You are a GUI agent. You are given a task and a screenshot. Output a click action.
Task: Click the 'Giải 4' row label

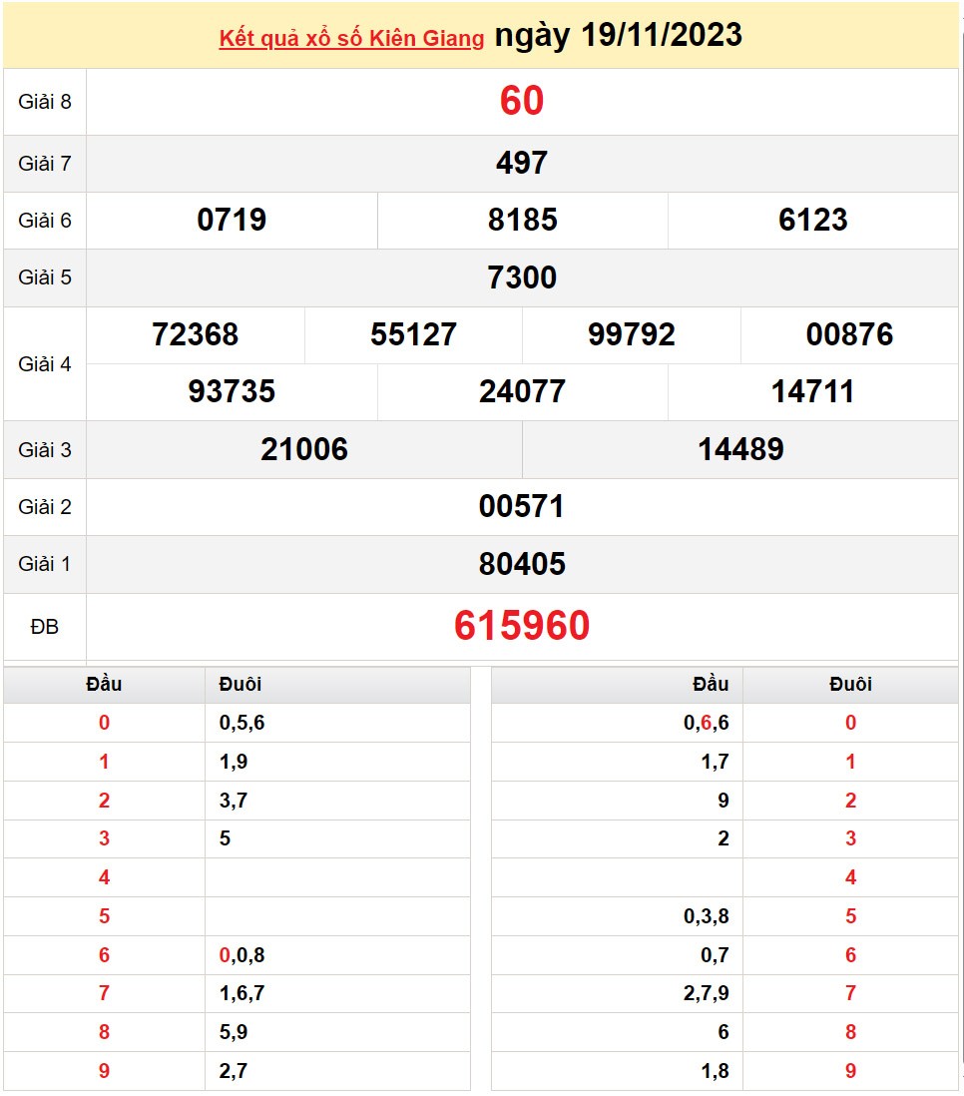45,363
